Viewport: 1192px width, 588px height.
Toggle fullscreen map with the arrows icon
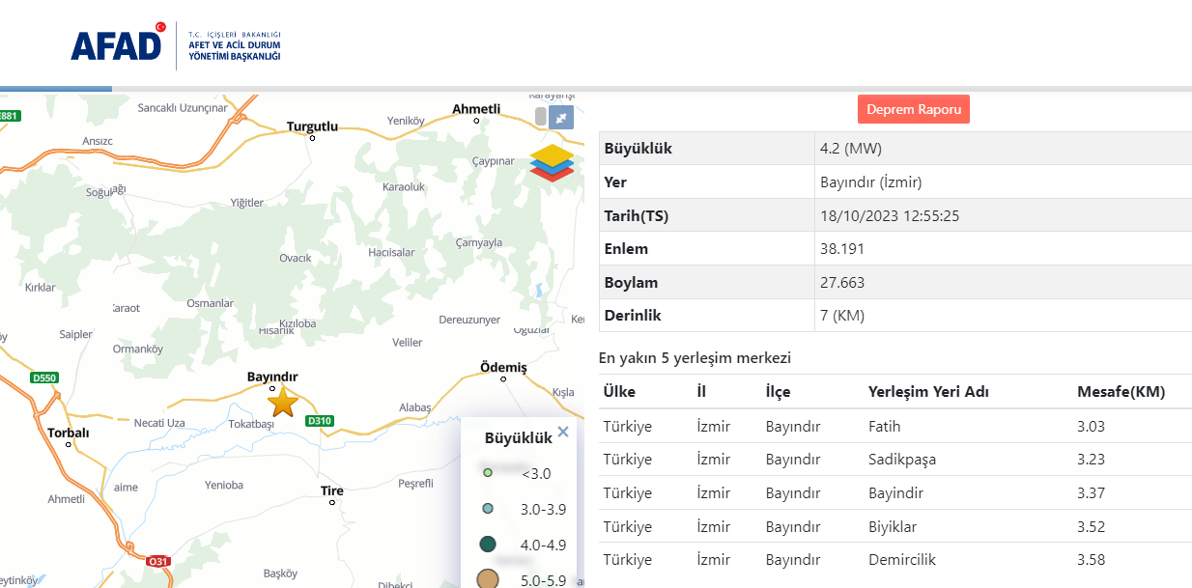[561, 117]
